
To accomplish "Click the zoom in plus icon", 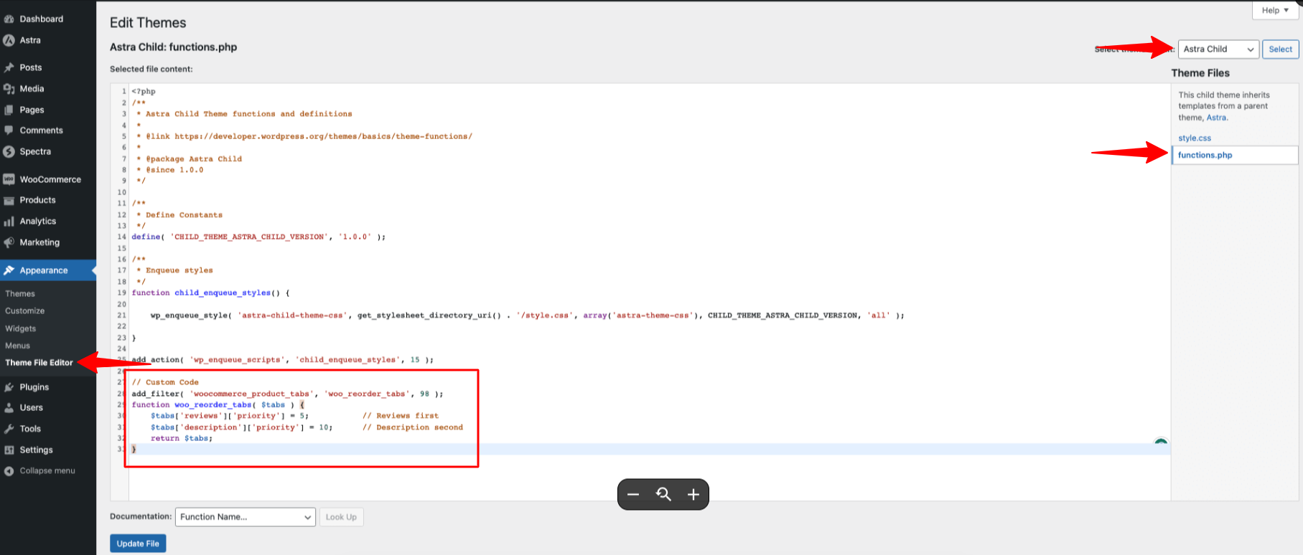I will tap(693, 495).
